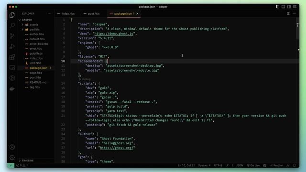Click the https://ghost.org/ link
The image size is (306, 172).
[117, 148]
